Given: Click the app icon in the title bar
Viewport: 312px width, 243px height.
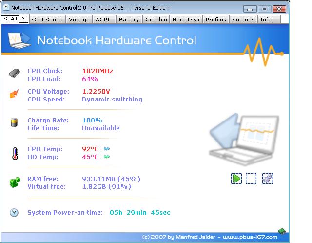Looking at the screenshot, I should 6,8.
